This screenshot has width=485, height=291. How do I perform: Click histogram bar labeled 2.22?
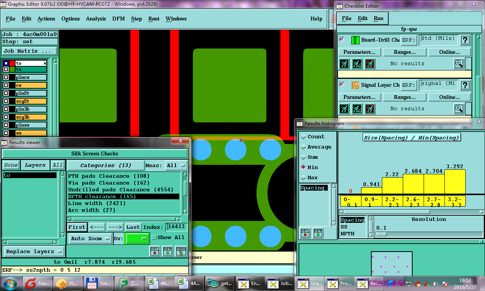pos(392,186)
